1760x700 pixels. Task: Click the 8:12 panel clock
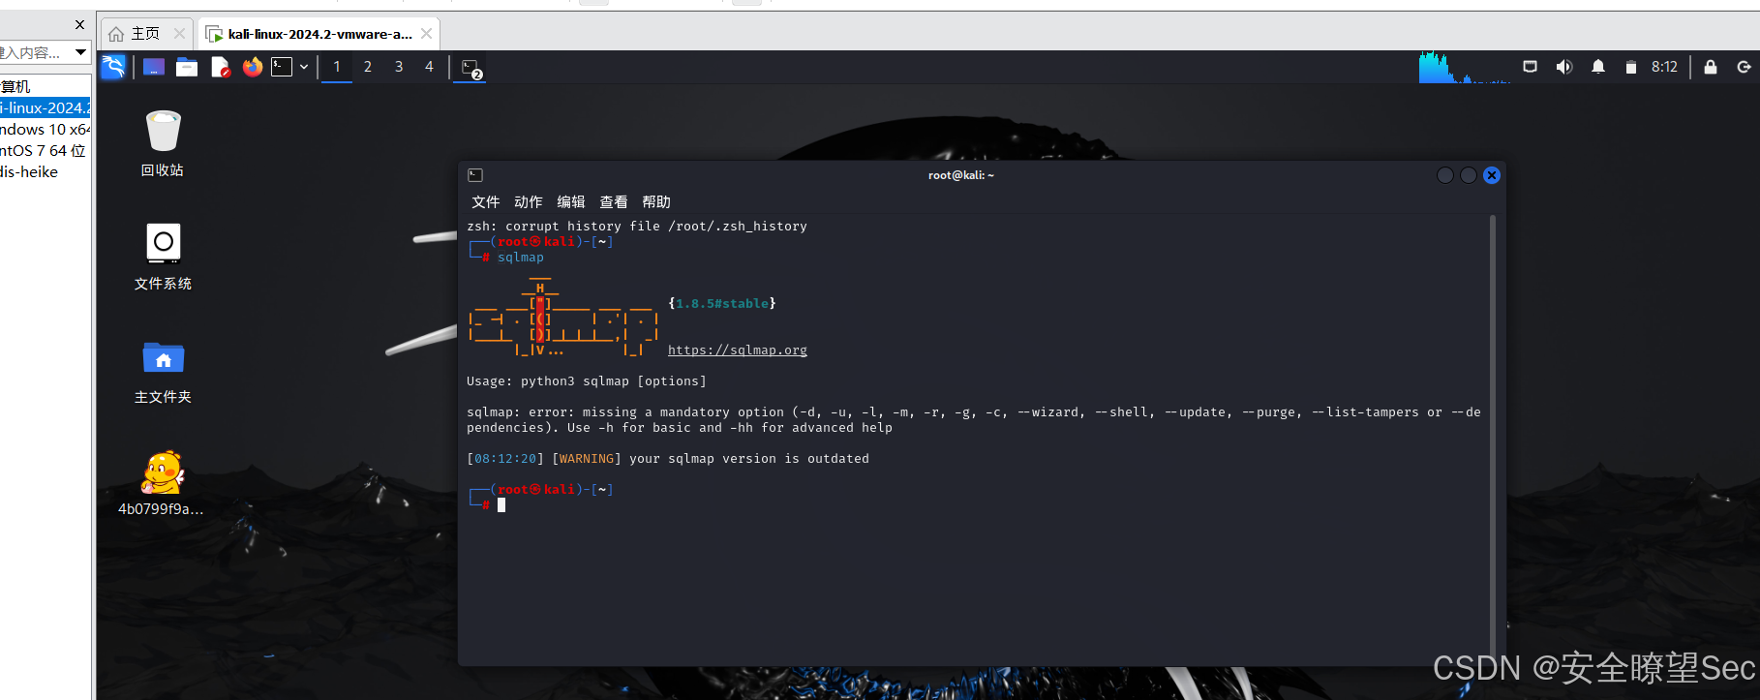tap(1664, 67)
